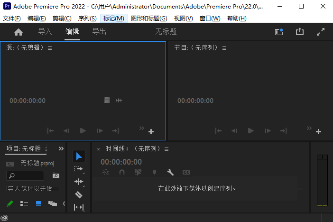This screenshot has width=333, height=222.
Task: Open the 视图(V) menu
Action: pyautogui.click(x=183, y=18)
